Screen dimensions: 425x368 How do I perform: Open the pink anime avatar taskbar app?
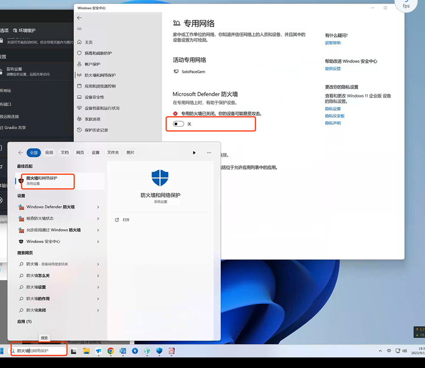coord(172,351)
